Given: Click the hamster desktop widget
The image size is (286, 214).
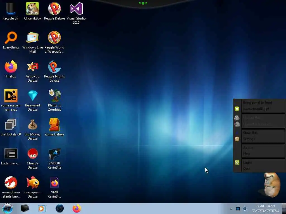Looking at the screenshot, I should click(x=271, y=185).
